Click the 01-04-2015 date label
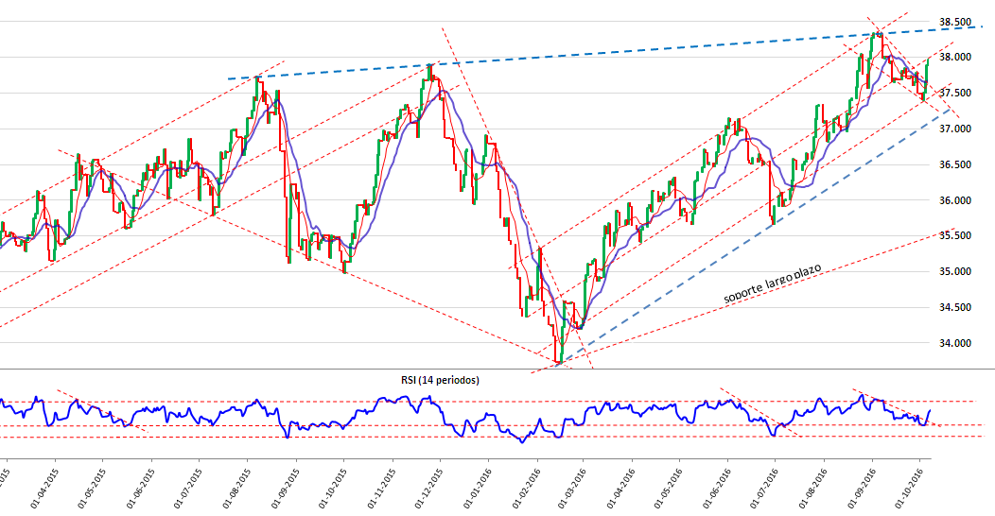This screenshot has width=995, height=516. (44, 490)
